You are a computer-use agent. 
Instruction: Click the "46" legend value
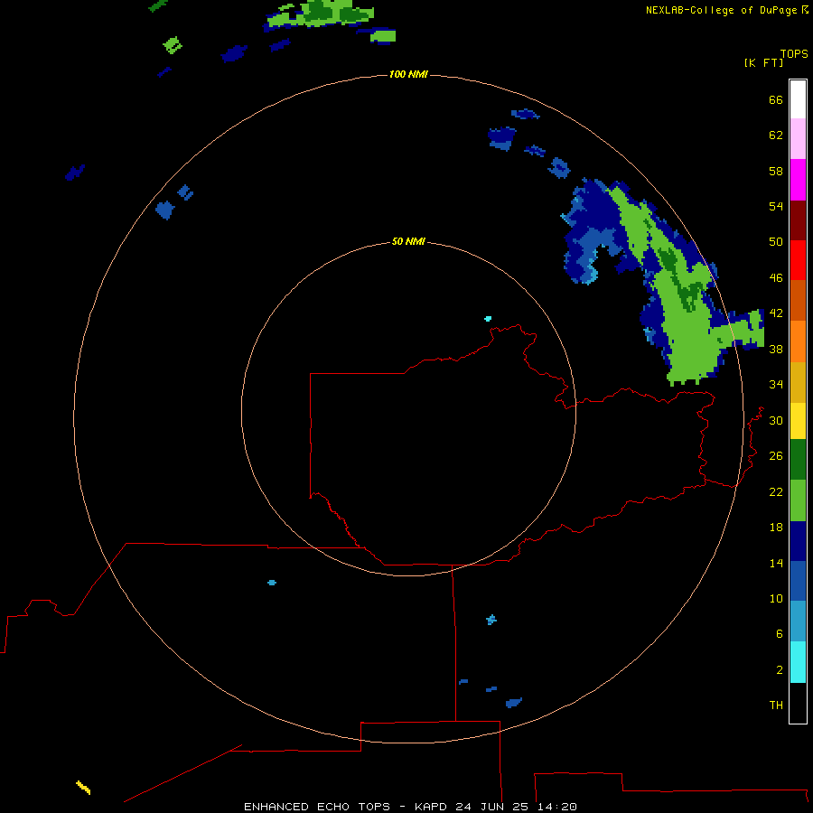(x=776, y=278)
